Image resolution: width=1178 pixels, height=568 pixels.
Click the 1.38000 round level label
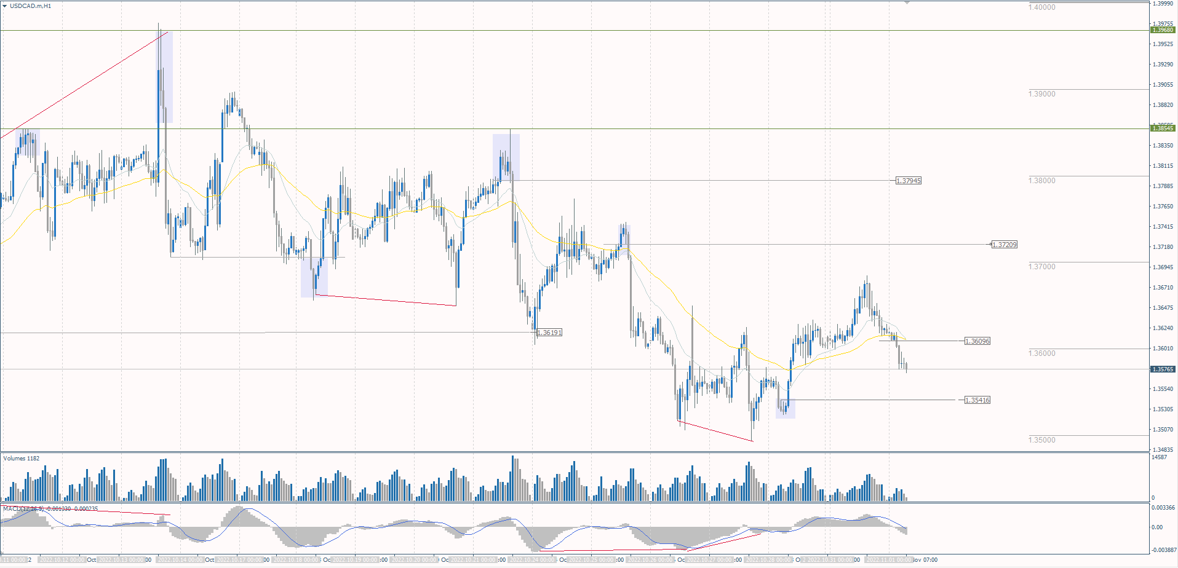point(1042,181)
